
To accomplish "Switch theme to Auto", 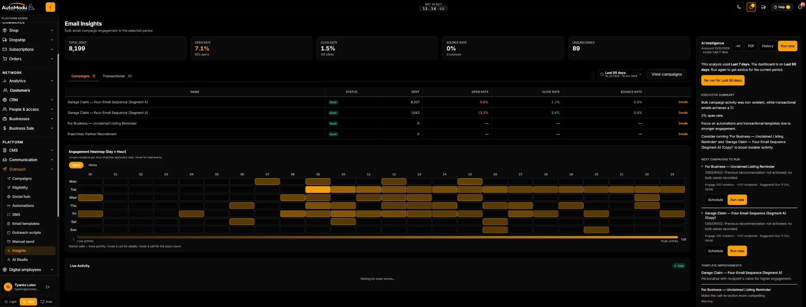I will pyautogui.click(x=46, y=302).
